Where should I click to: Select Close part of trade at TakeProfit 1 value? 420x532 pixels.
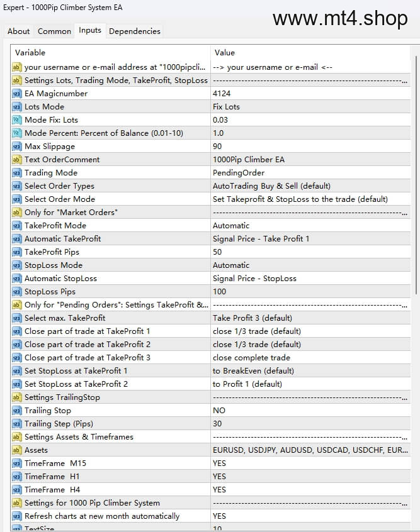click(310, 331)
